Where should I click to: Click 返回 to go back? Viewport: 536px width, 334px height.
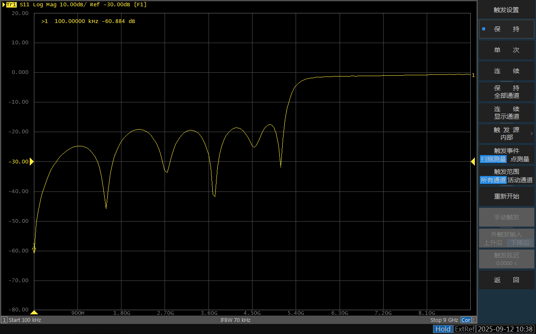[507, 280]
